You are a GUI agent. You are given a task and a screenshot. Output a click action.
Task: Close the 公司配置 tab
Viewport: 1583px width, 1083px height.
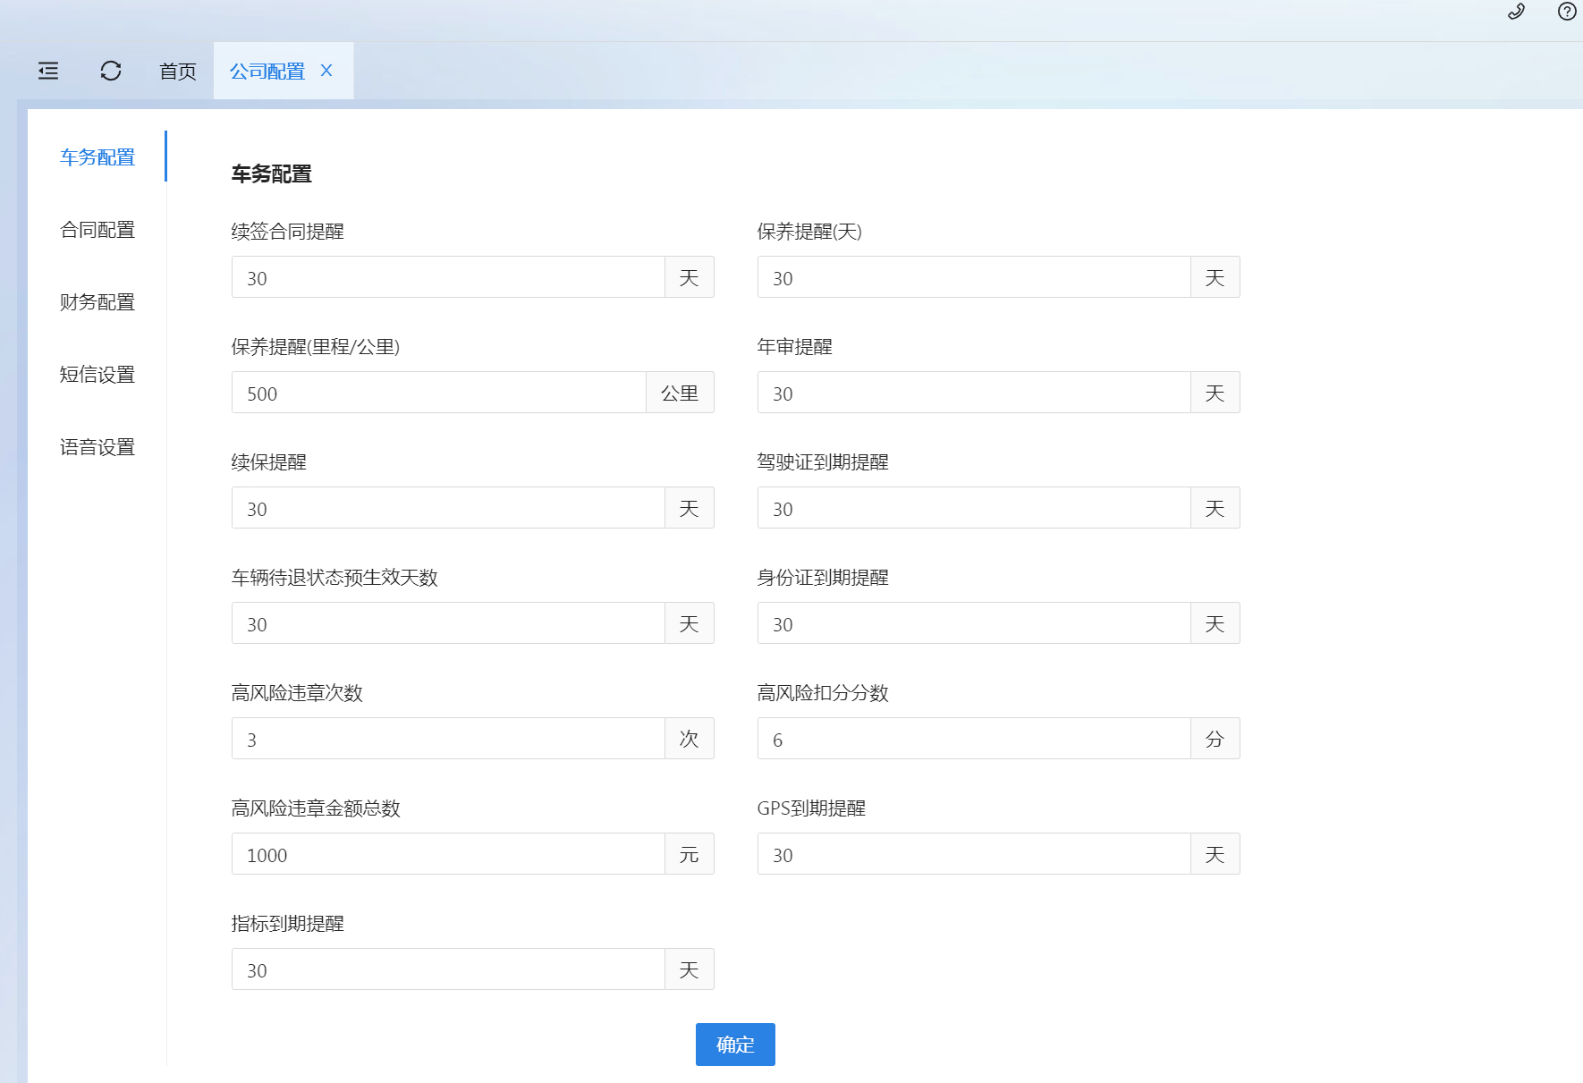point(326,71)
